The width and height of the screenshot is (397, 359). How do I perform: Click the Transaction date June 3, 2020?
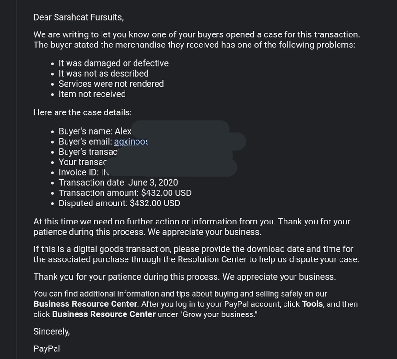tap(118, 183)
